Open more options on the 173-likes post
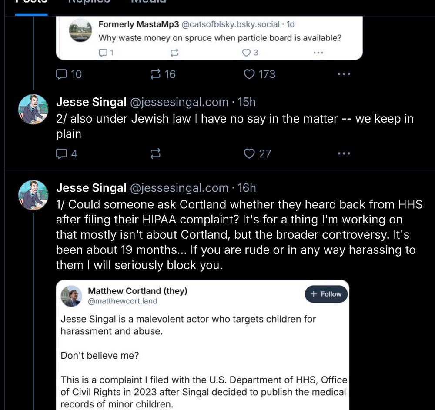The image size is (435, 410). 344,74
